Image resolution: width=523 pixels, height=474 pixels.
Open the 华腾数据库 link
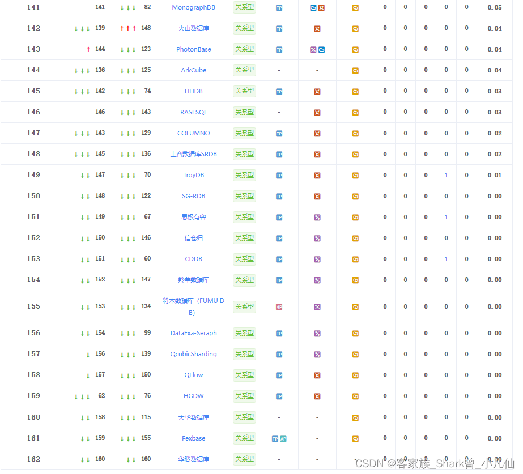(x=193, y=460)
